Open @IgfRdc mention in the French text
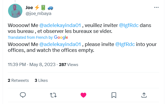The width and height of the screenshot is (167, 104). click(129, 25)
